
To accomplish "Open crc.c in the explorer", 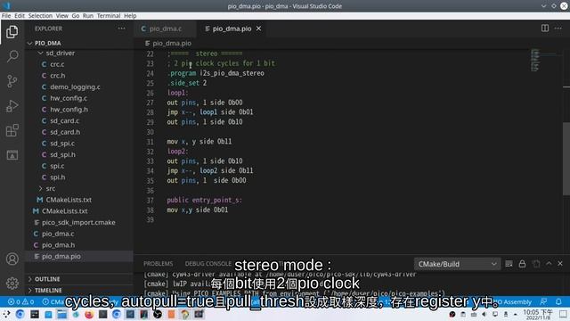I will pos(57,64).
